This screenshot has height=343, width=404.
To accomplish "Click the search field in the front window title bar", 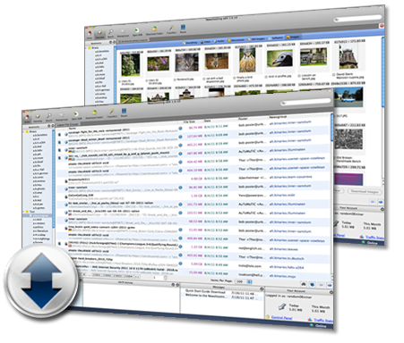I will [305, 102].
